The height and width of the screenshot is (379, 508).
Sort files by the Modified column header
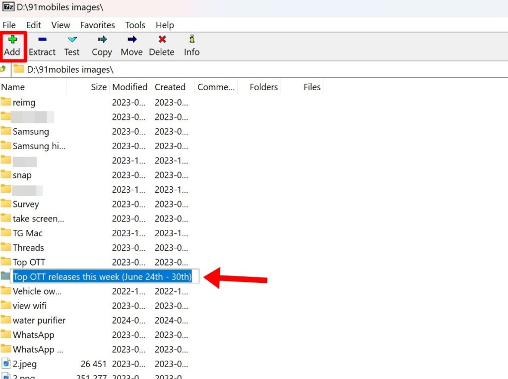[x=129, y=87]
